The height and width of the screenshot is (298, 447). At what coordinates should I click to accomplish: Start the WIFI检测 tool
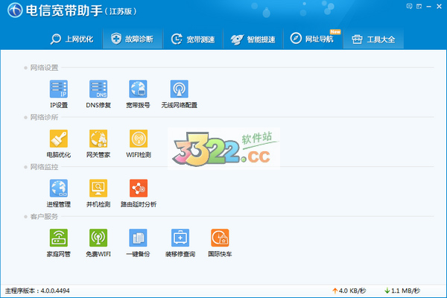click(x=139, y=144)
